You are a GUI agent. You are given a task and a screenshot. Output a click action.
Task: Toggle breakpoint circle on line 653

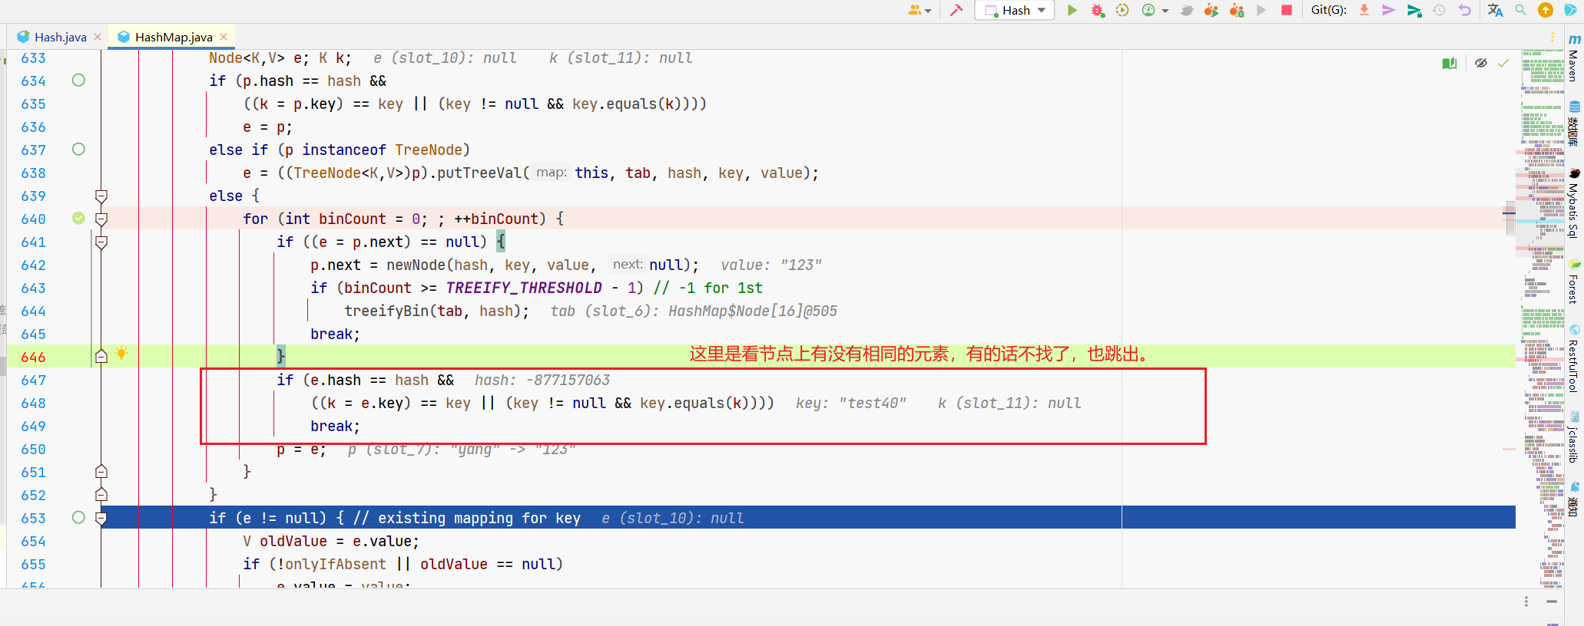(x=78, y=518)
